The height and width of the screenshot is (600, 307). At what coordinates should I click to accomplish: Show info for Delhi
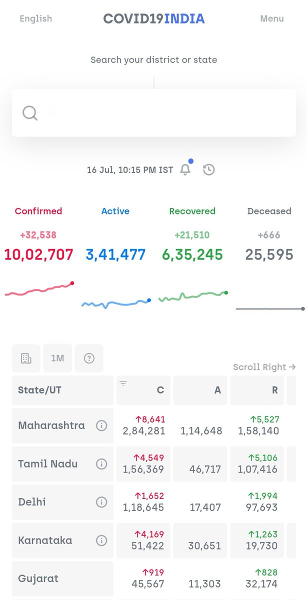tap(101, 502)
